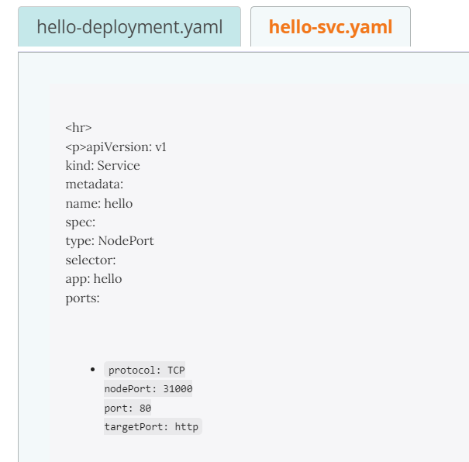This screenshot has width=469, height=462.
Task: Switch to the hello-deployment.yaml tab
Action: (129, 26)
